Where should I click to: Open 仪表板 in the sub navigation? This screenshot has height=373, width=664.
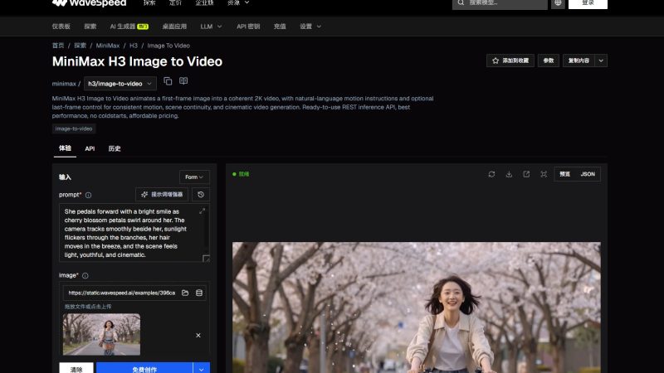[61, 27]
